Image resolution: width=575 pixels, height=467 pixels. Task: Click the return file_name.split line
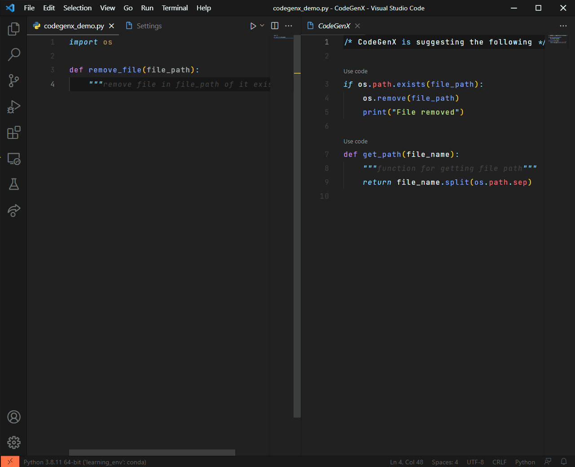click(x=448, y=182)
